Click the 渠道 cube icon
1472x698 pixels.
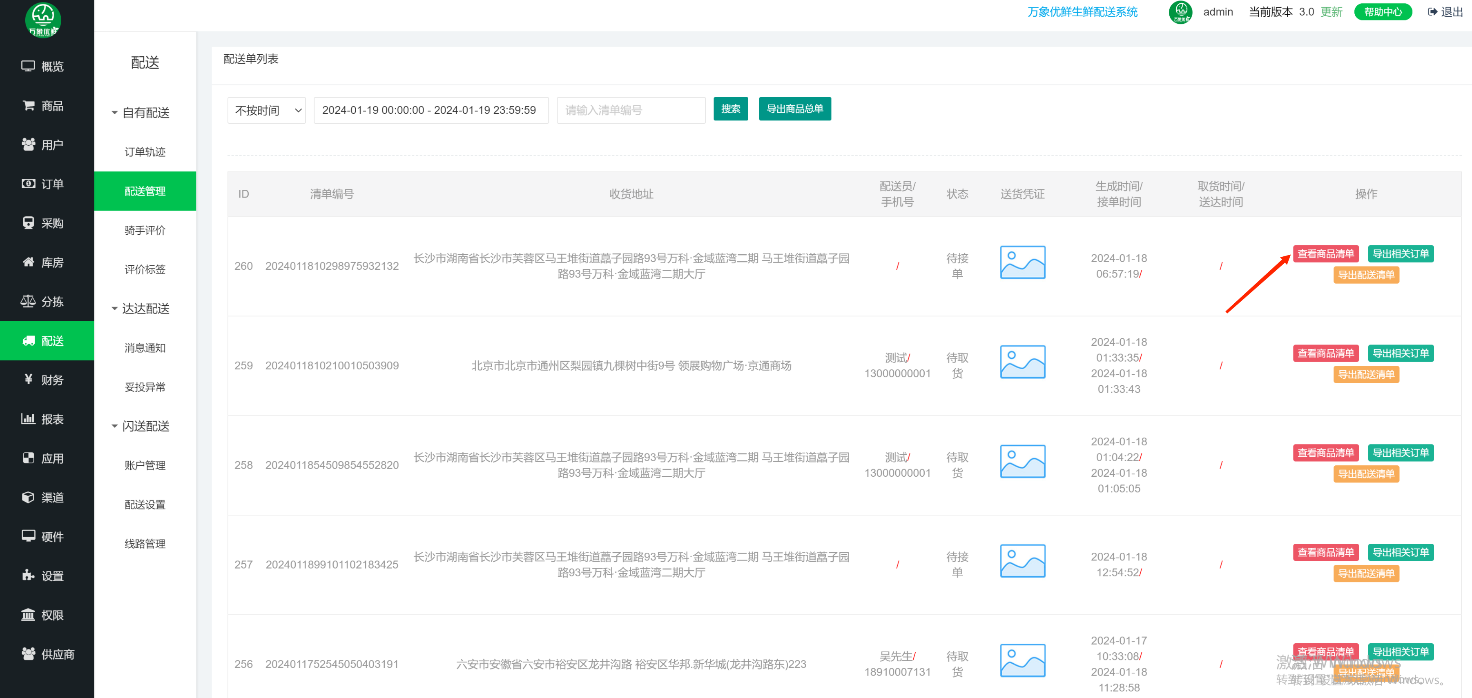(28, 497)
